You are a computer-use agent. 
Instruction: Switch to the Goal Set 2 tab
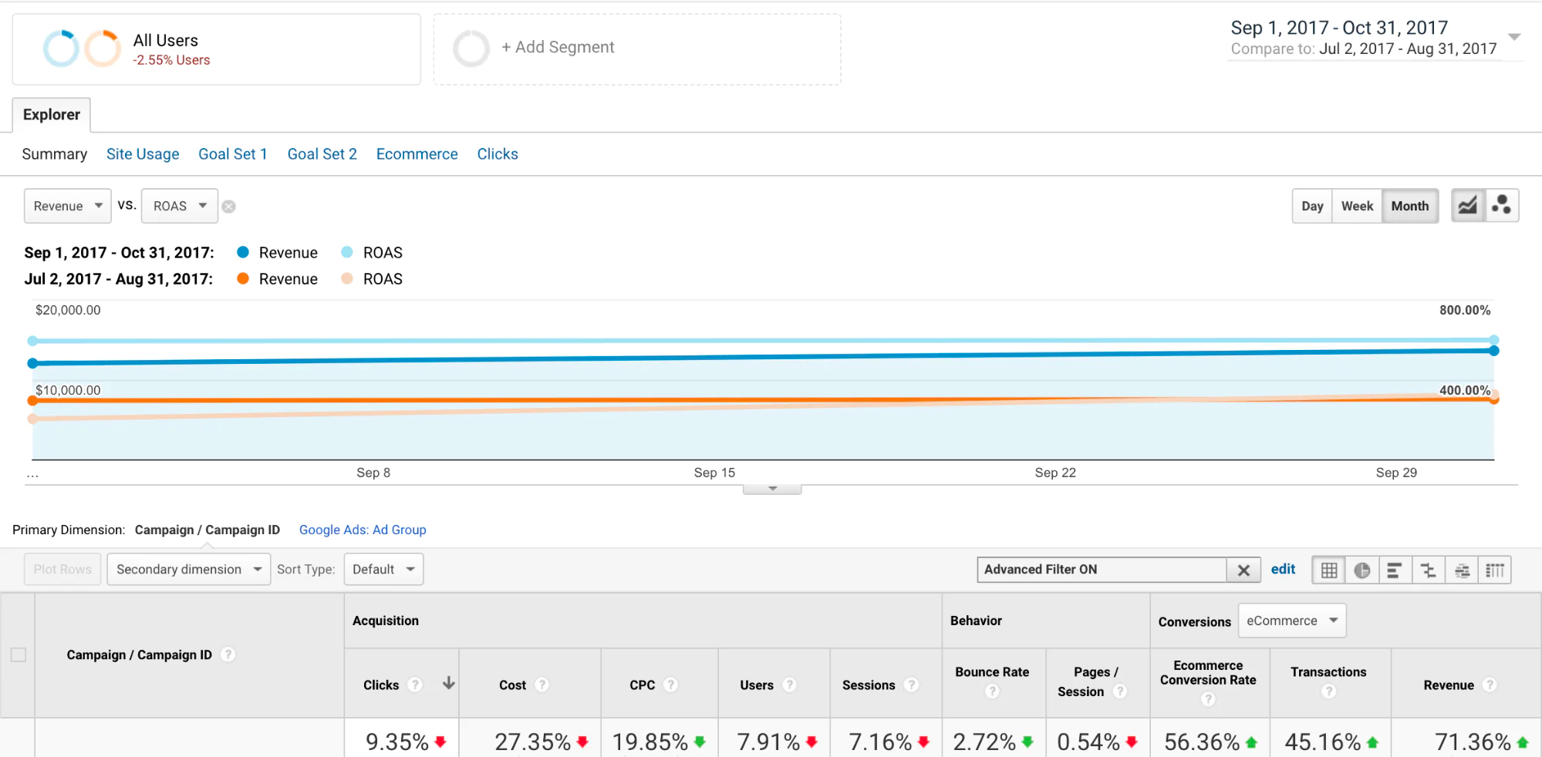click(x=322, y=154)
